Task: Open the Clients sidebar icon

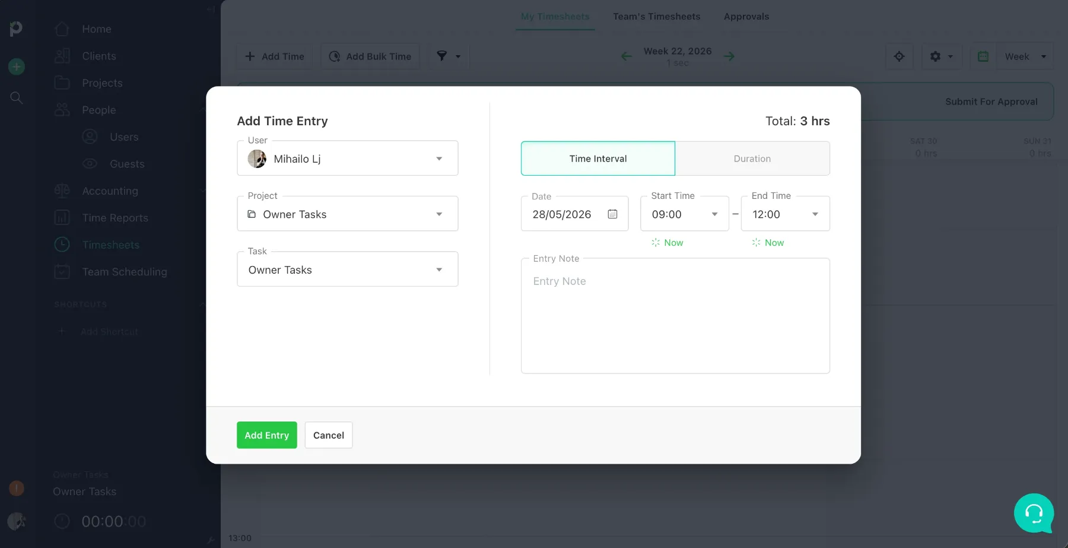Action: point(62,56)
